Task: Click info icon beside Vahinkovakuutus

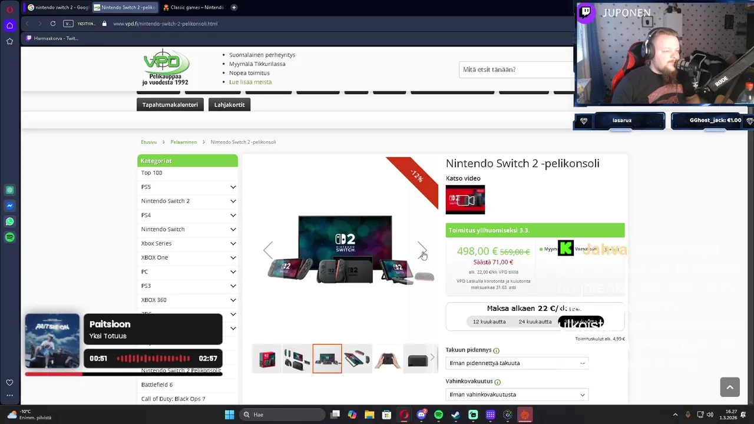Action: tap(497, 382)
